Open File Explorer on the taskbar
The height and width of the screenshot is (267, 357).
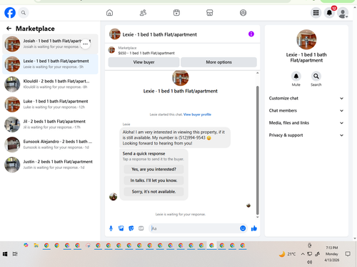tap(36, 246)
